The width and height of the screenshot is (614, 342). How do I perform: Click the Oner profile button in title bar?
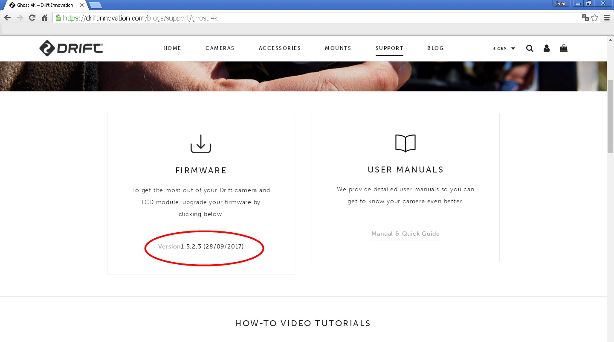click(561, 3)
